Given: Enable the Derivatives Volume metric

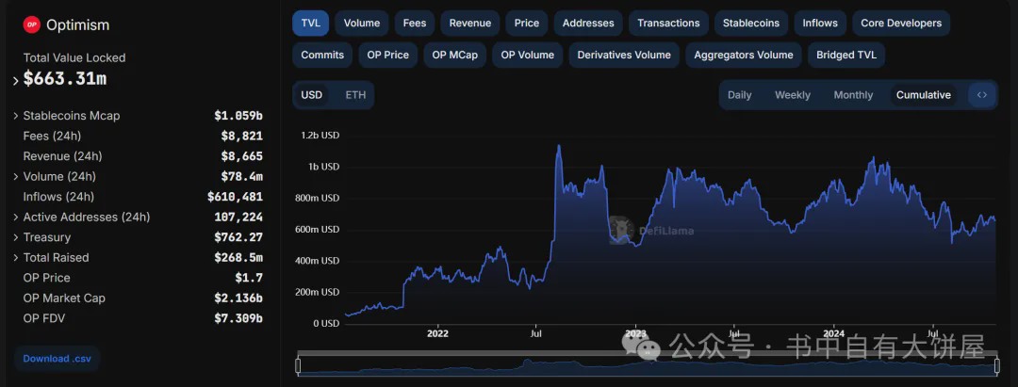Looking at the screenshot, I should pyautogui.click(x=624, y=56).
